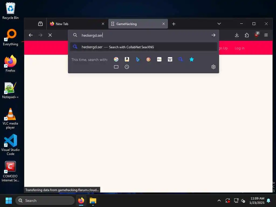Open Everything desktop shortcut
This screenshot has width=276, height=207.
(x=11, y=37)
